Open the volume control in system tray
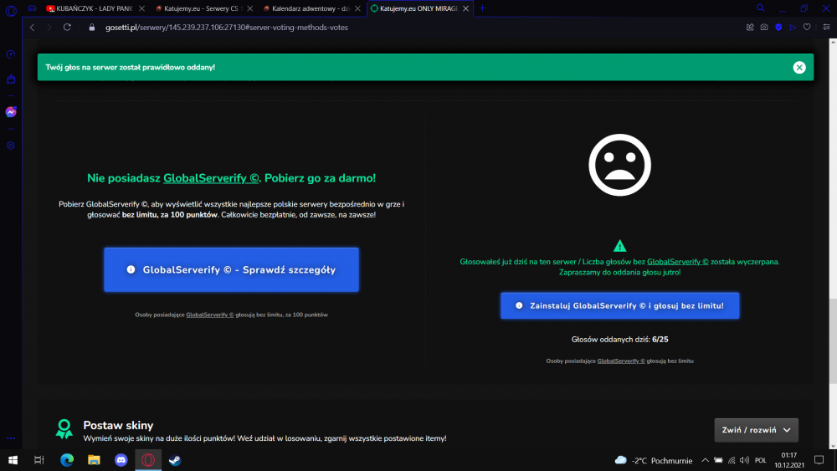The width and height of the screenshot is (837, 471). (745, 460)
